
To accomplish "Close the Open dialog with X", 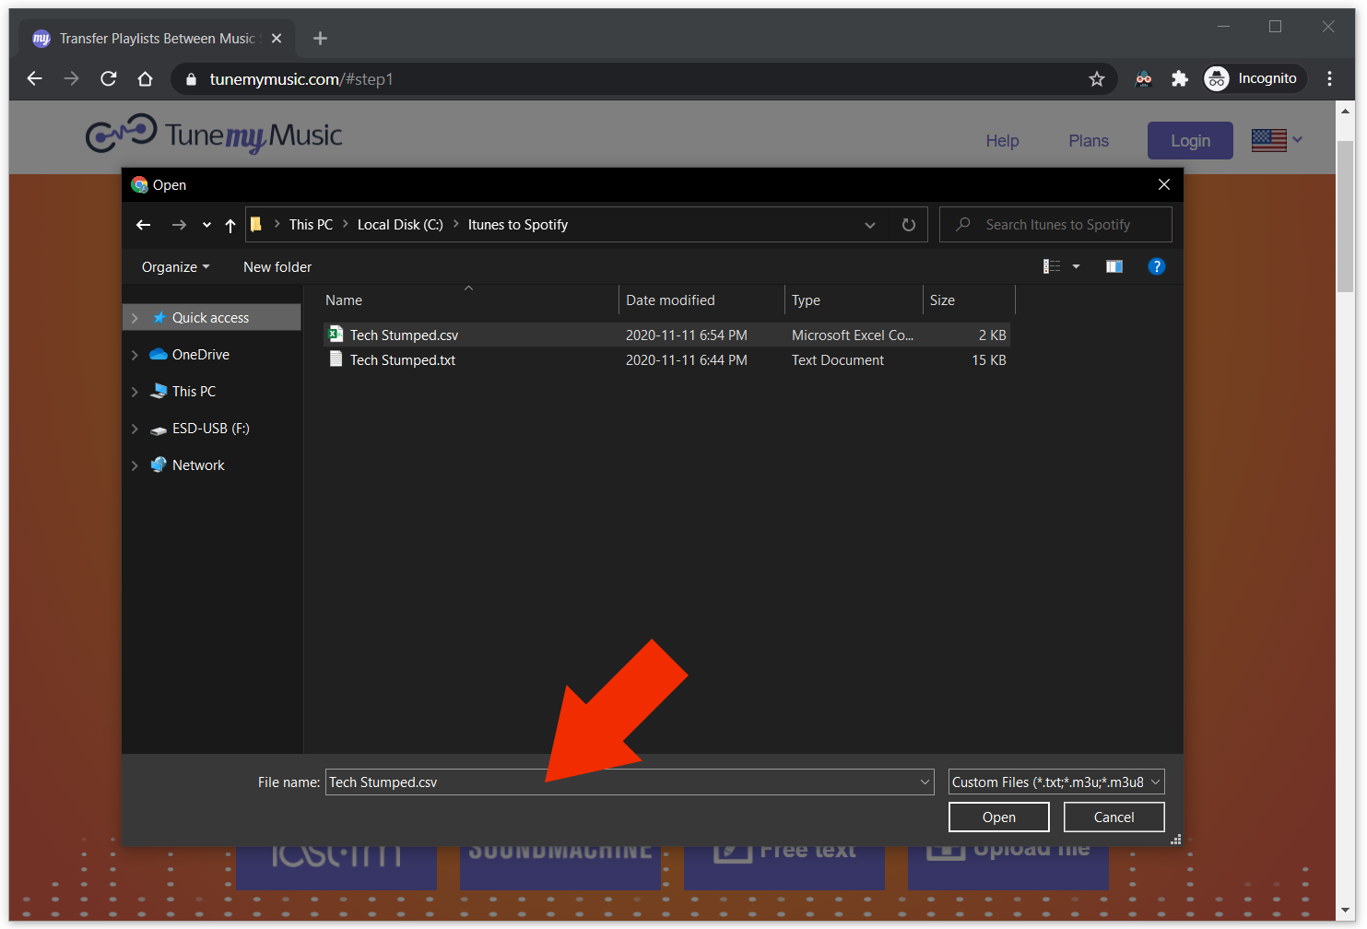I will [x=1164, y=184].
